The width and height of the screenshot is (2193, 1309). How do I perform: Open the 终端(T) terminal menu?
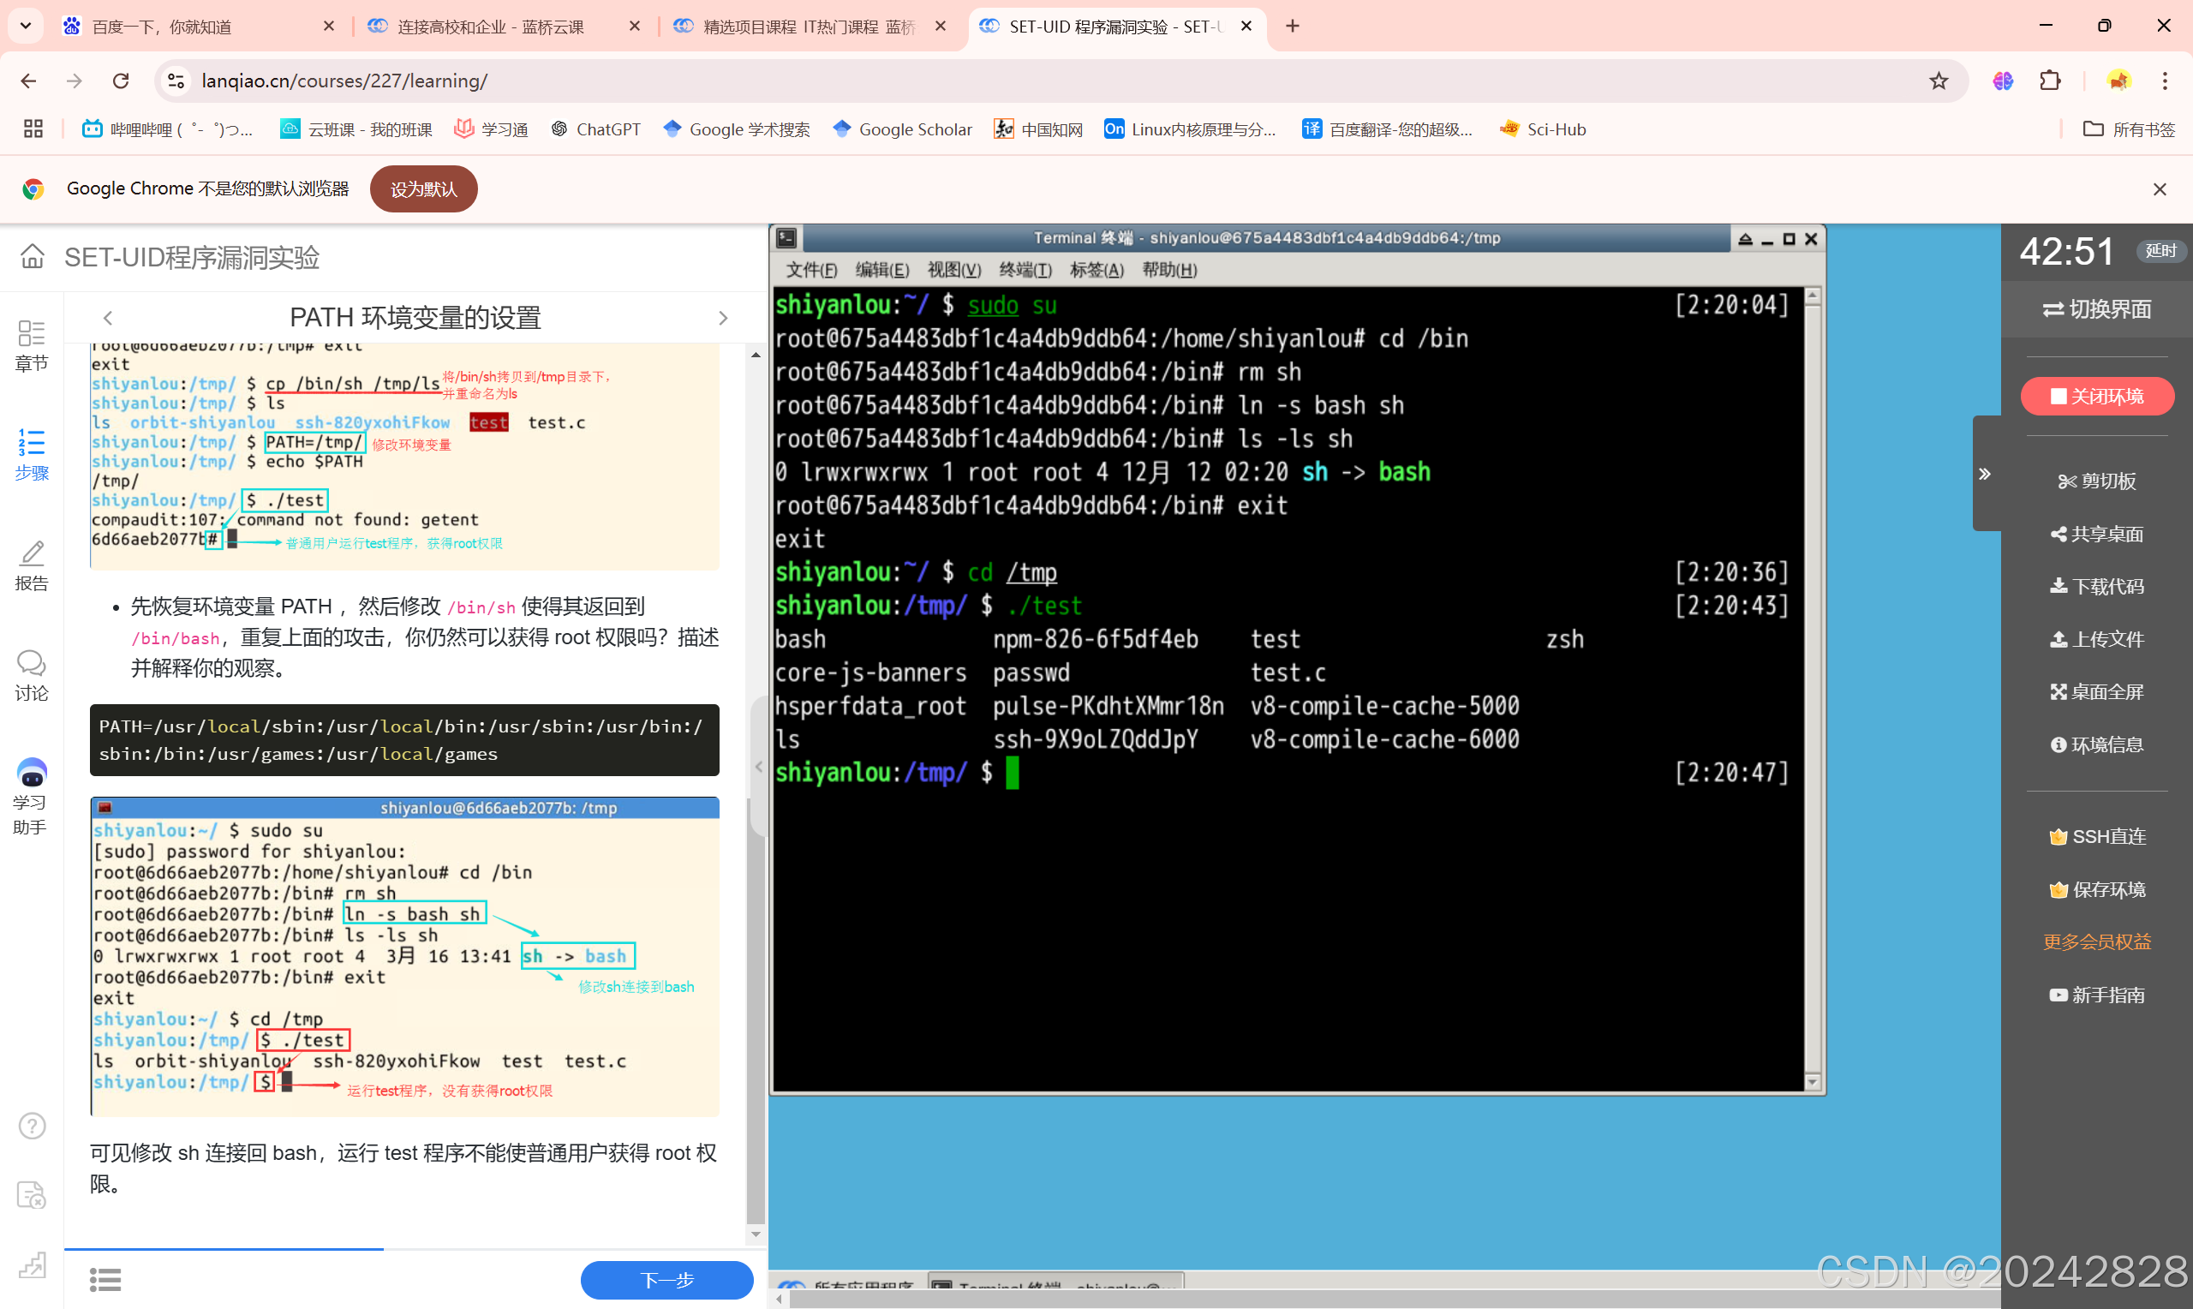(1025, 270)
